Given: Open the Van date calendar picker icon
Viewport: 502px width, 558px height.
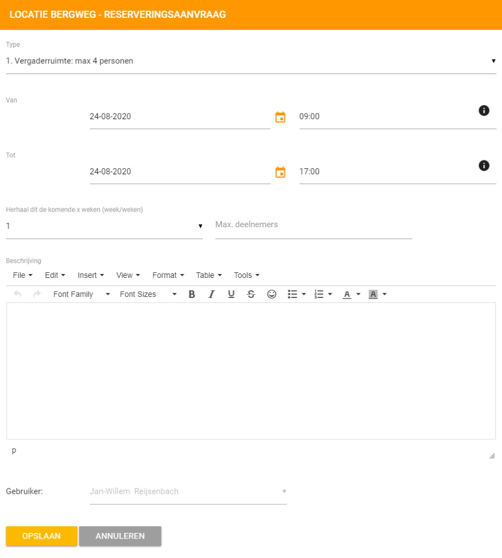Looking at the screenshot, I should point(280,117).
